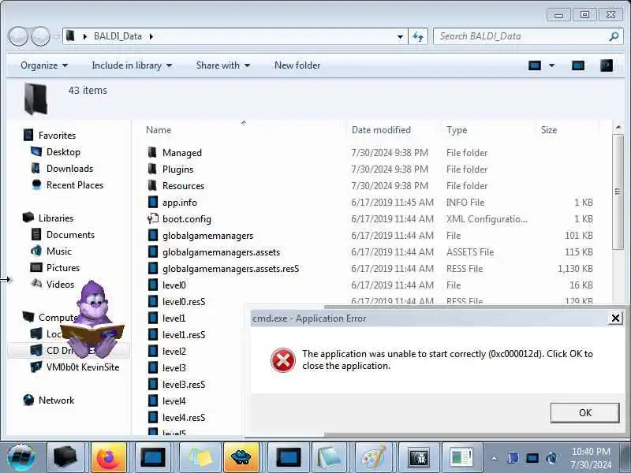Expand the arrow after BALDI_Data breadcrumb

point(151,36)
